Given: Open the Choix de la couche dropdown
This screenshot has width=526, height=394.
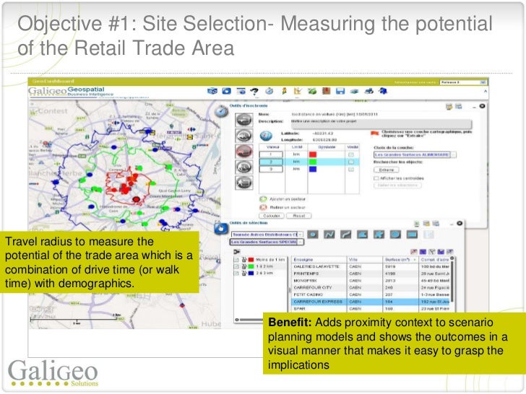Looking at the screenshot, I should tap(415, 154).
